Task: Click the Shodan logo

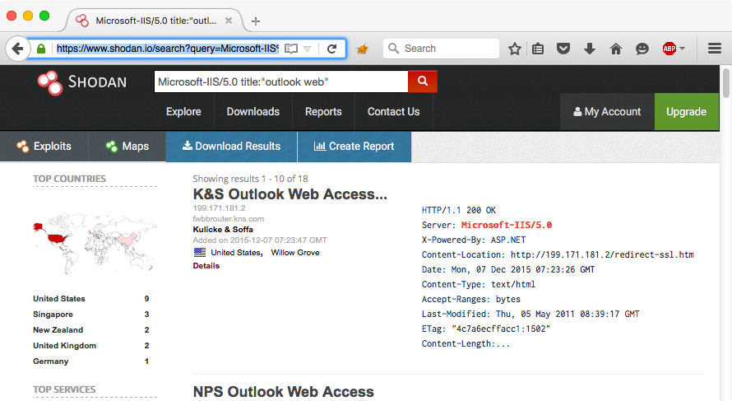Action: coord(81,82)
